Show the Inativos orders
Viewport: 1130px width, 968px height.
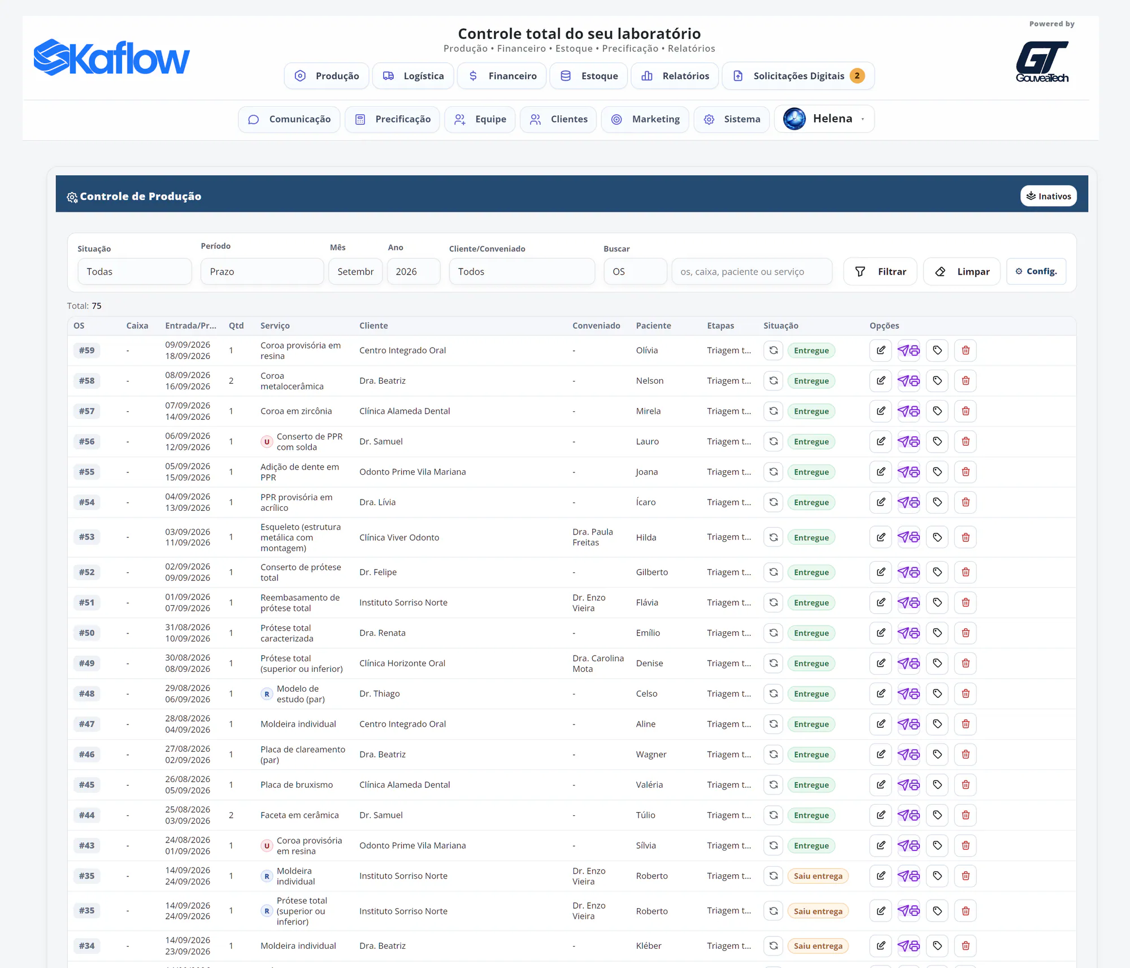pyautogui.click(x=1049, y=196)
